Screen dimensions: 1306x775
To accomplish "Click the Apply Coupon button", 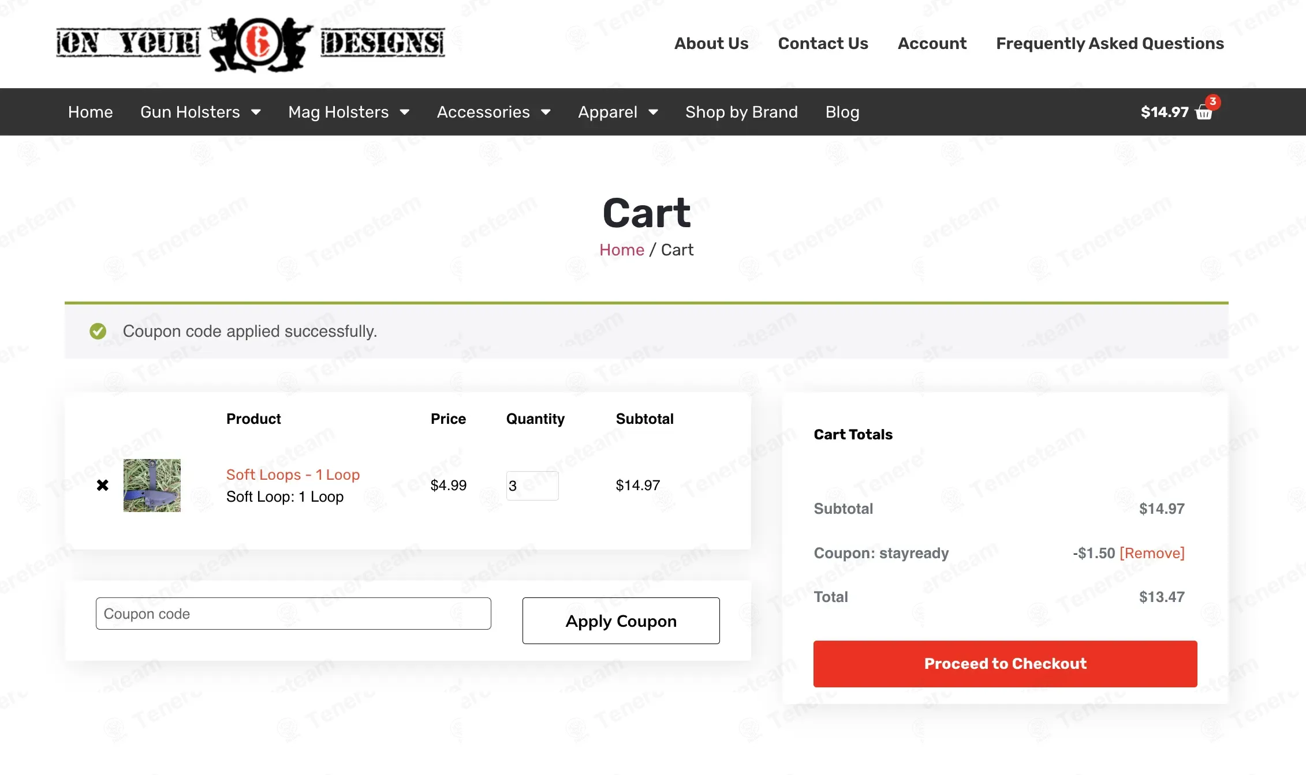I will click(x=621, y=620).
